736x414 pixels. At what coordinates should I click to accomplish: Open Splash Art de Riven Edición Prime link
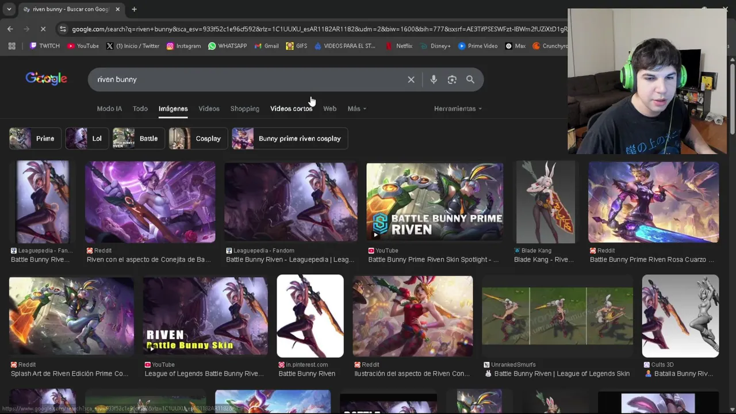point(70,374)
